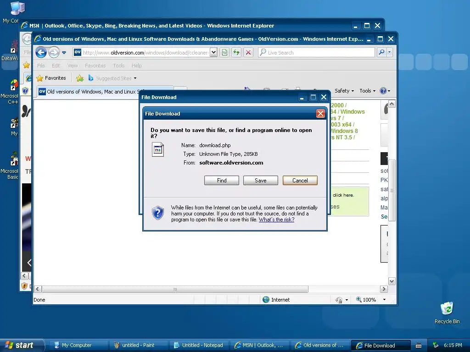Cancel the file download

300,181
